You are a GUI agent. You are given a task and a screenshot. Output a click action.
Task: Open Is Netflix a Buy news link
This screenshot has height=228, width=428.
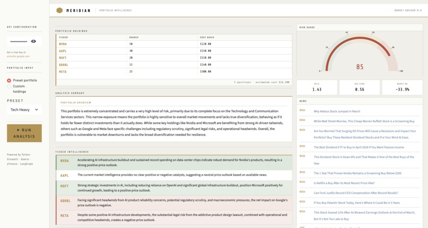click(344, 183)
